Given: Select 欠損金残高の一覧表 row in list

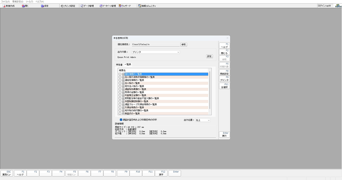Looking at the screenshot, I should [134, 108].
